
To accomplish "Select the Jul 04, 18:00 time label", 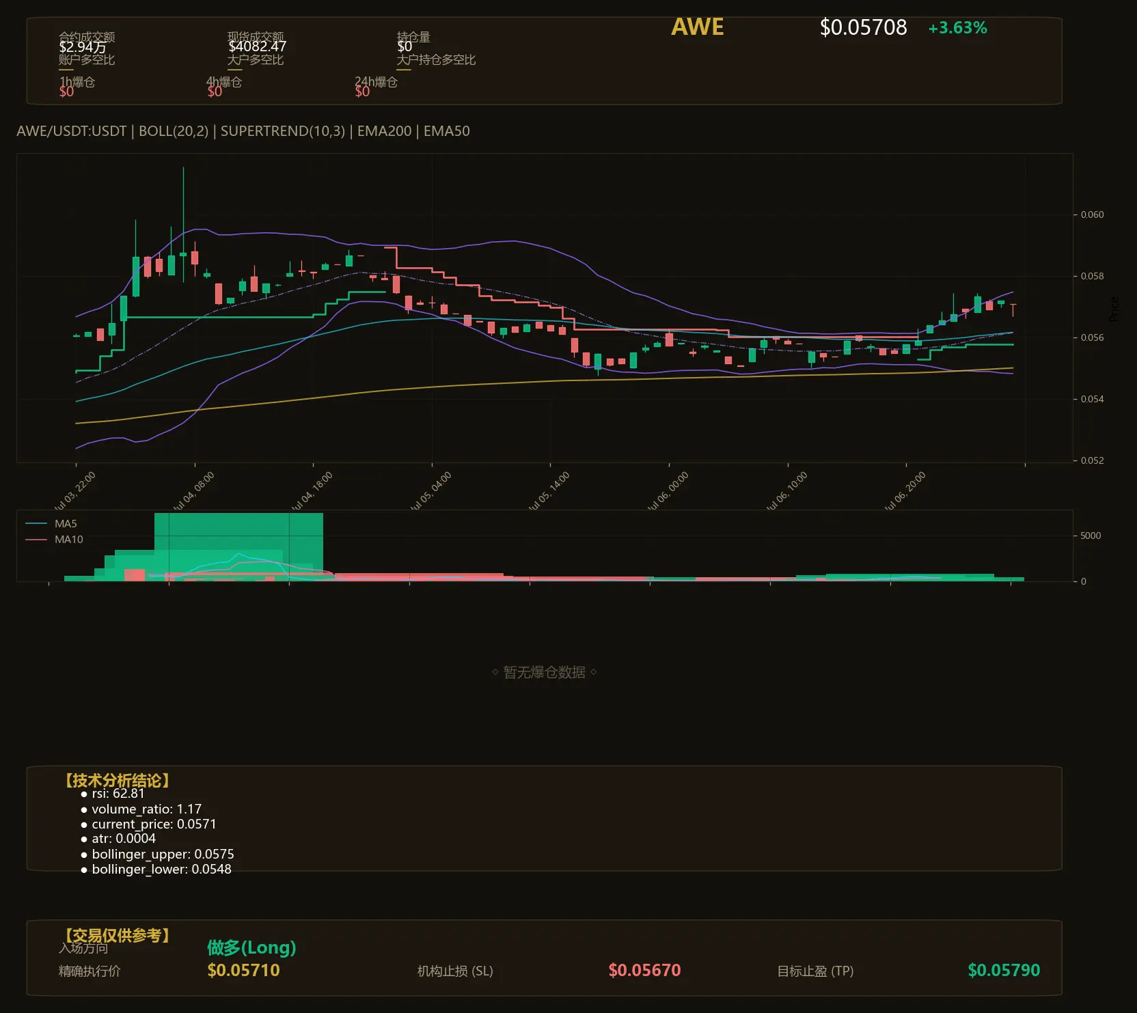I will (312, 491).
